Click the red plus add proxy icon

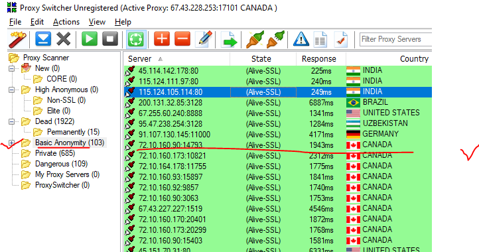(162, 39)
